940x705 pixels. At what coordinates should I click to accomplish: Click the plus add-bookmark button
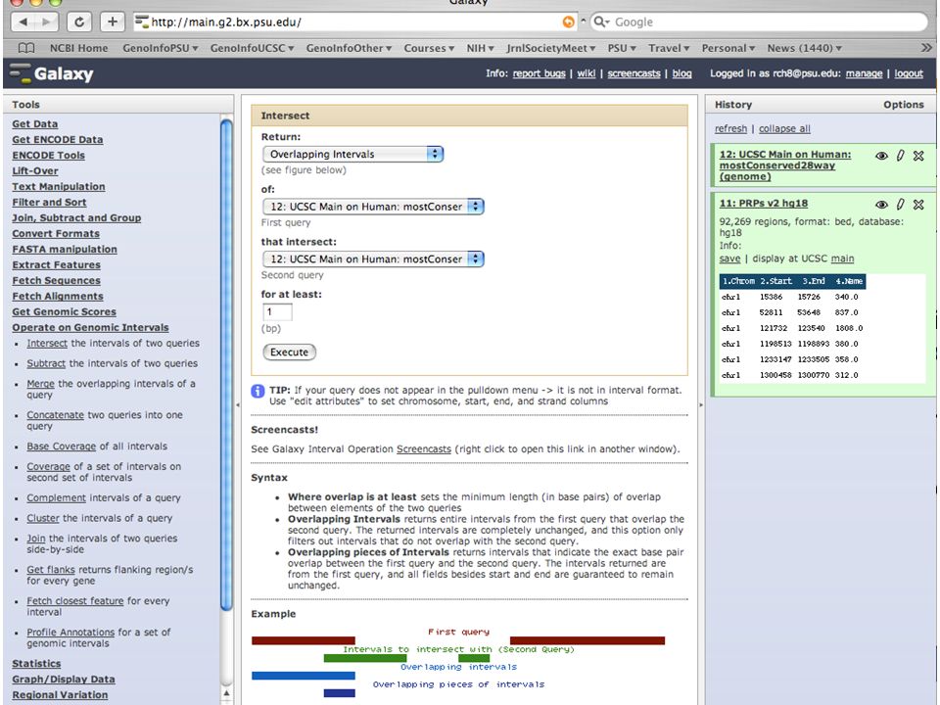coord(112,23)
